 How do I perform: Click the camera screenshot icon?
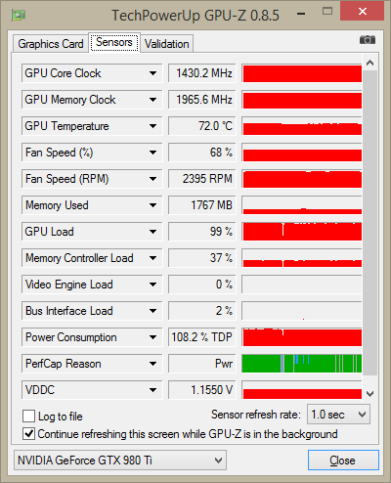368,40
